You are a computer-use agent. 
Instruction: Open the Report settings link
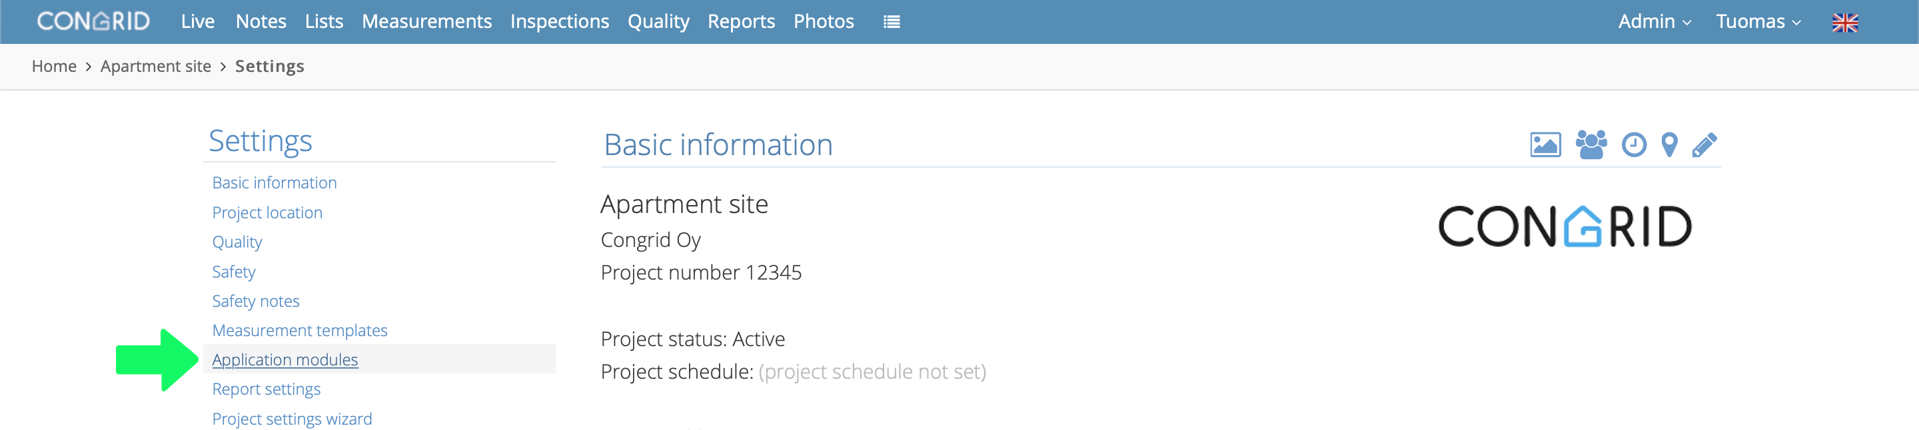click(x=266, y=389)
